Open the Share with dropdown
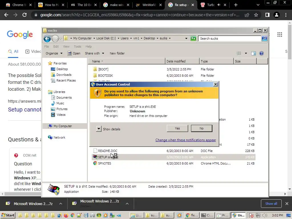The image size is (292, 219). coord(94,53)
